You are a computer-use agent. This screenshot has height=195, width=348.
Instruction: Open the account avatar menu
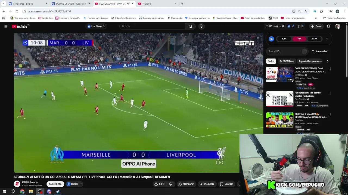click(338, 26)
